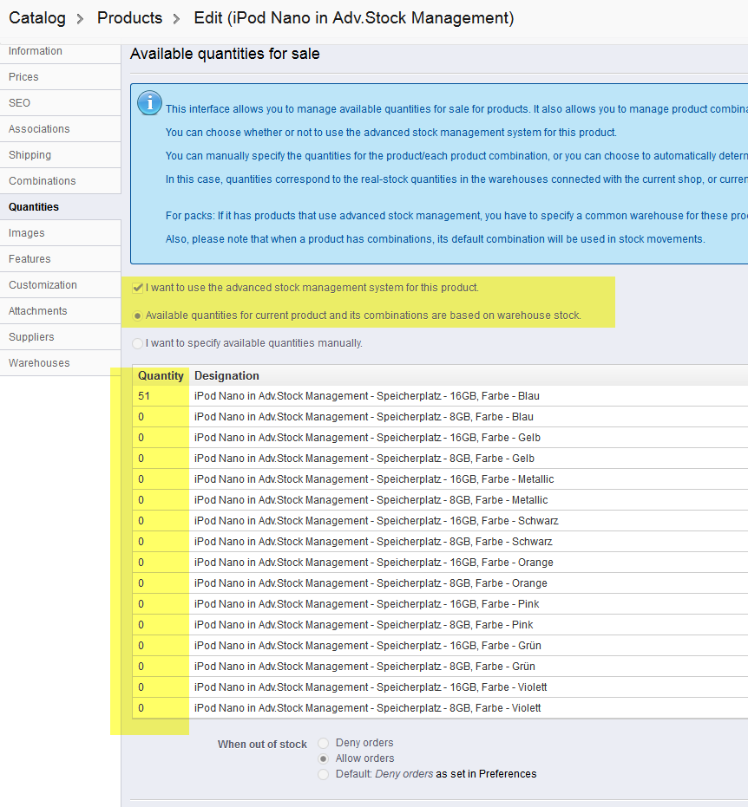Choose Allow orders when out of stock
748x807 pixels.
tap(323, 758)
